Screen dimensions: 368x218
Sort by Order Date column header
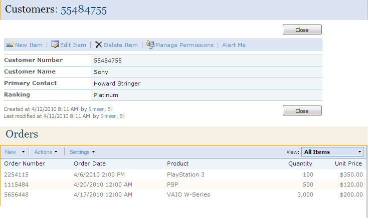[x=90, y=163]
